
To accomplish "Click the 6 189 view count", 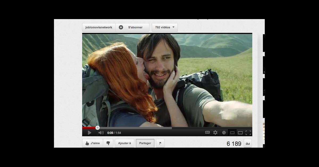I will tap(234, 144).
